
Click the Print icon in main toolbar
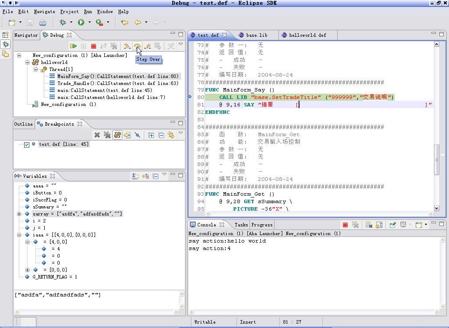43,22
